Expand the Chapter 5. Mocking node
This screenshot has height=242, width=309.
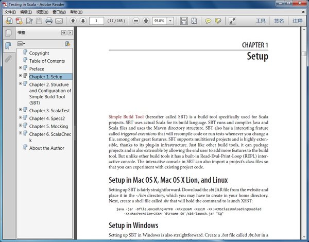20,125
